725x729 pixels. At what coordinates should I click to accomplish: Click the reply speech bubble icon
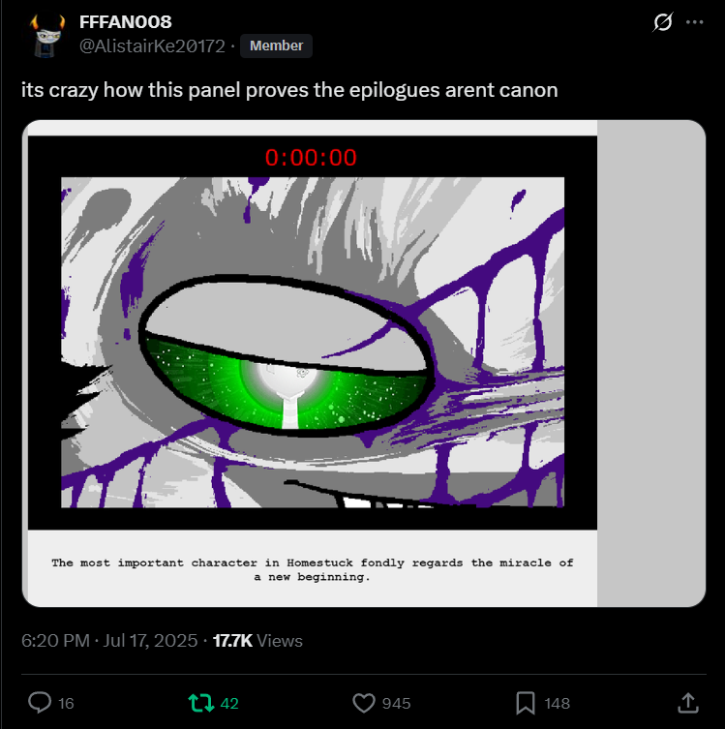[40, 703]
